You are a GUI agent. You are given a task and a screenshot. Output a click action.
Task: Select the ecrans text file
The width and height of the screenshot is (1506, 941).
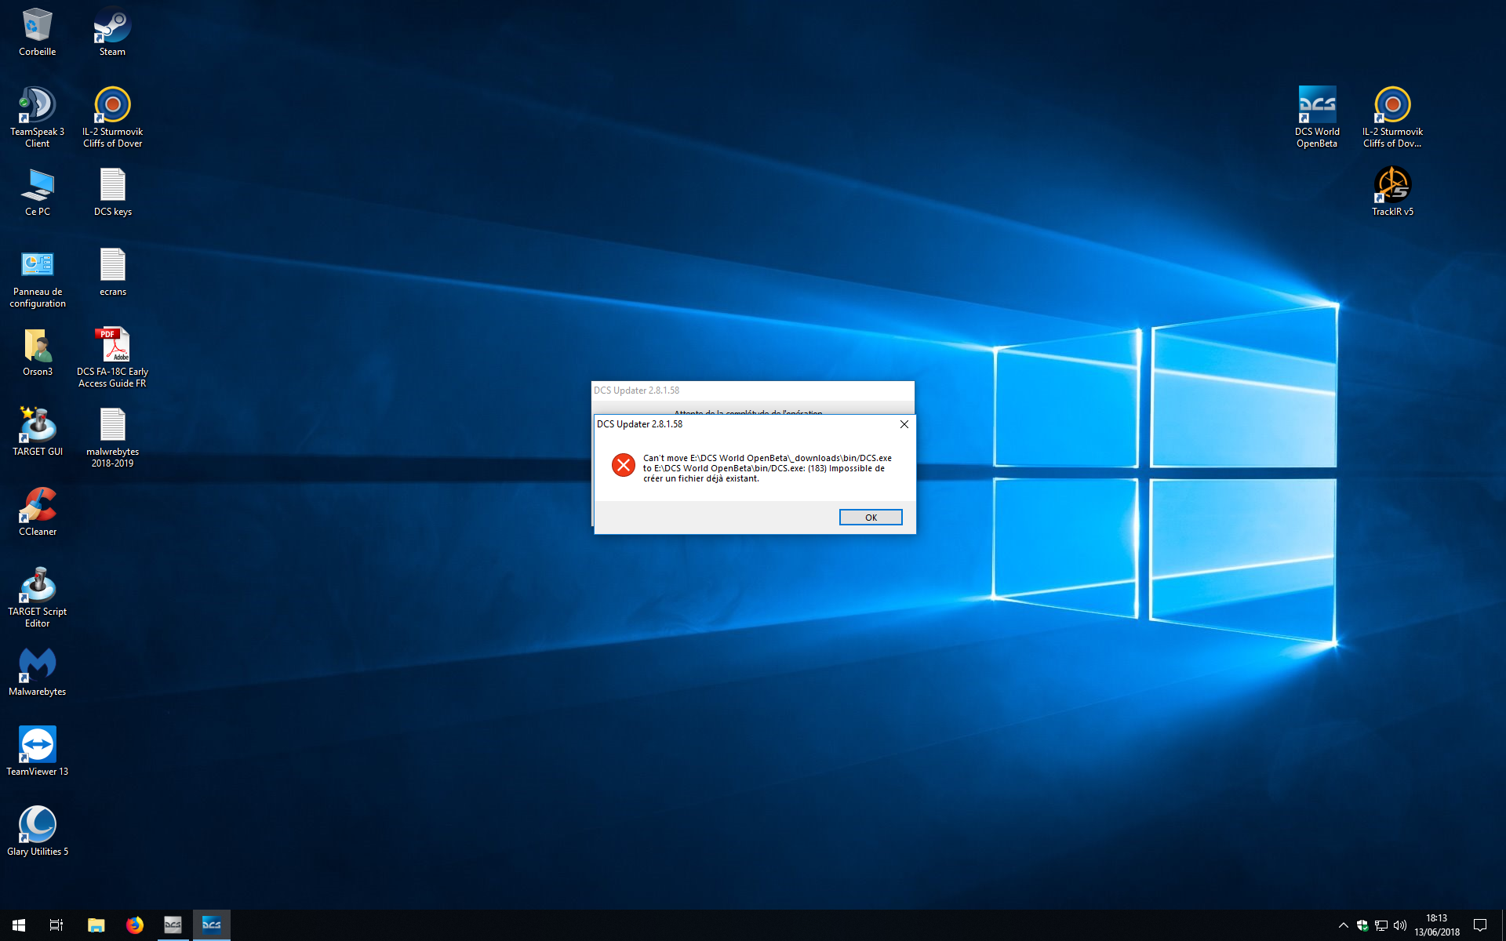tap(113, 273)
